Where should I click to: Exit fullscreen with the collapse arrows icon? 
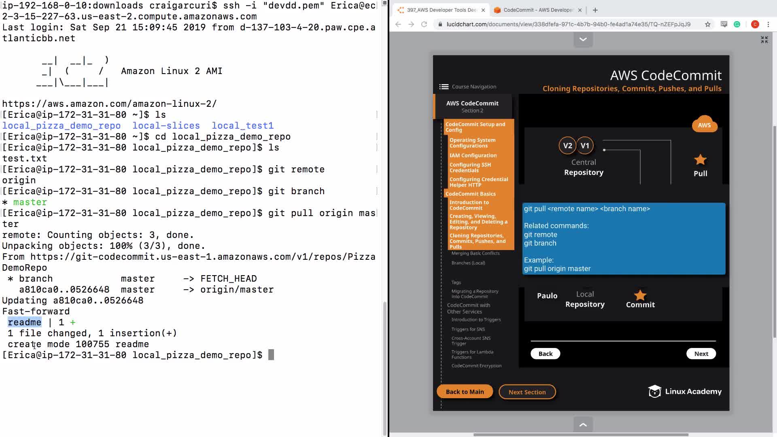(764, 40)
